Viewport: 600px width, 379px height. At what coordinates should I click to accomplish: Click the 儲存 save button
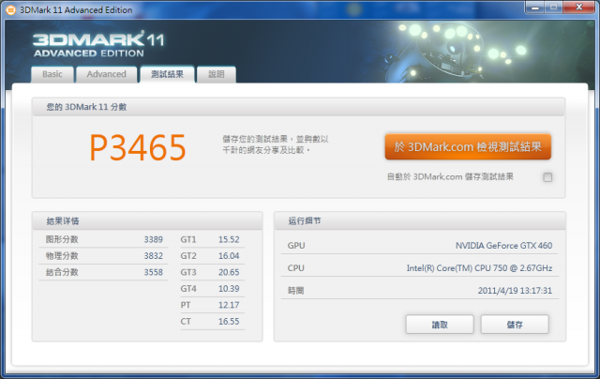(x=515, y=325)
